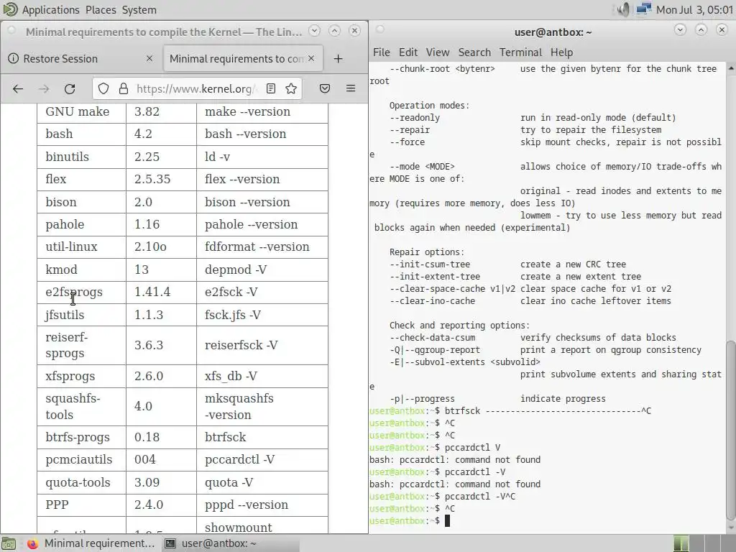
Task: Click the terminal vertical scrollbar
Action: tap(730, 431)
